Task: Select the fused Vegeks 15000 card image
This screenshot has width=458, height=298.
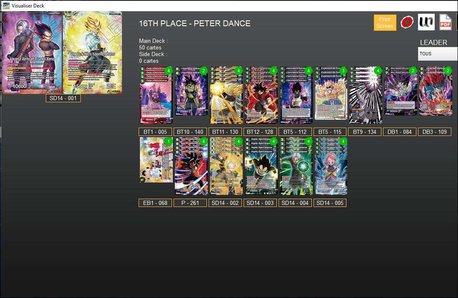Action: pos(92,52)
